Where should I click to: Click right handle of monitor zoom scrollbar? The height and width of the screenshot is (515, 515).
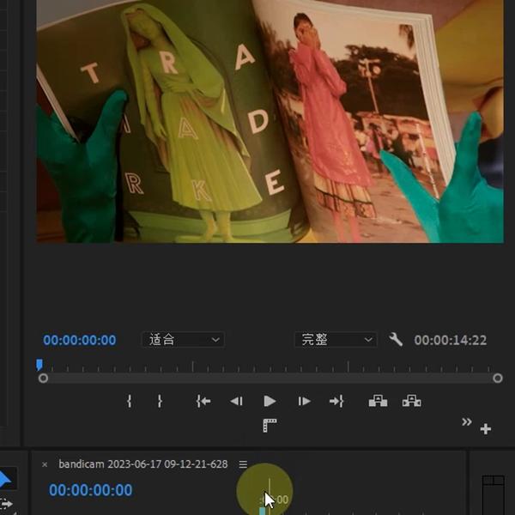[x=498, y=379]
